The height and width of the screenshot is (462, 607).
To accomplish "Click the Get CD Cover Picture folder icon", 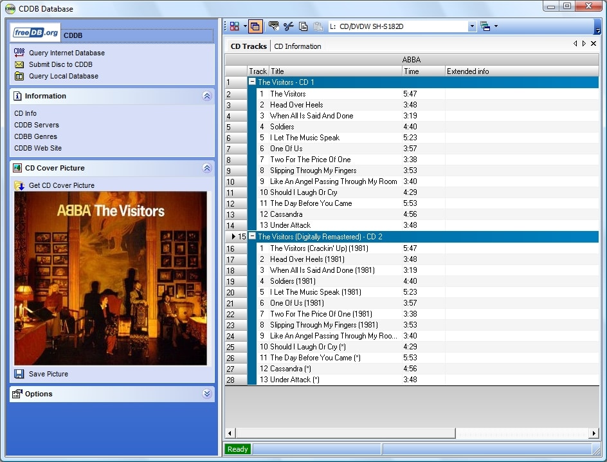I will 19,186.
